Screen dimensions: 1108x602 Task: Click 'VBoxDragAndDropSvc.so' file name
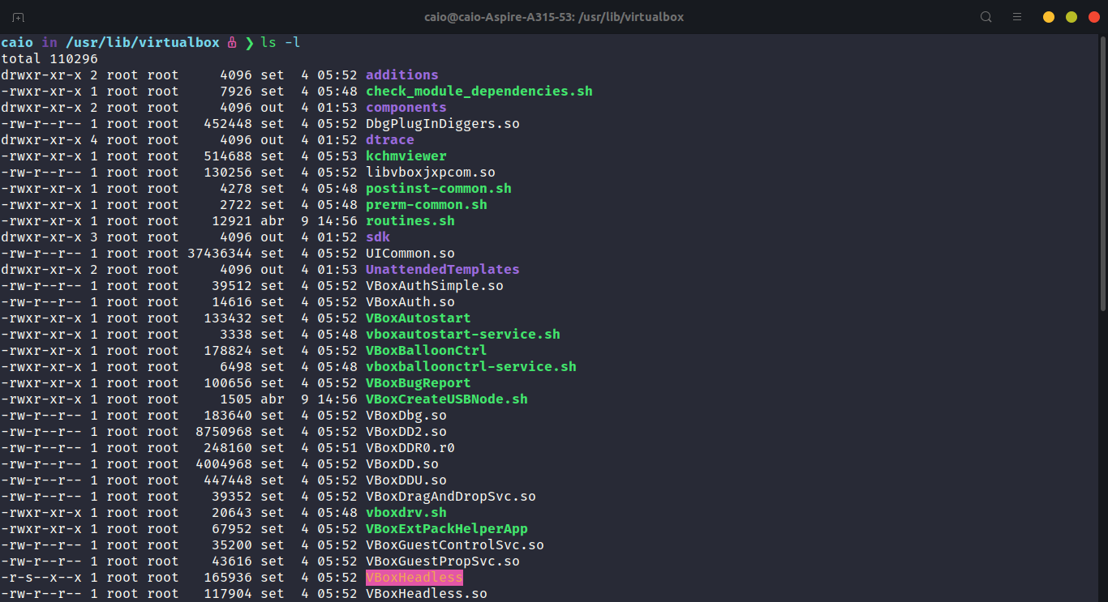451,496
